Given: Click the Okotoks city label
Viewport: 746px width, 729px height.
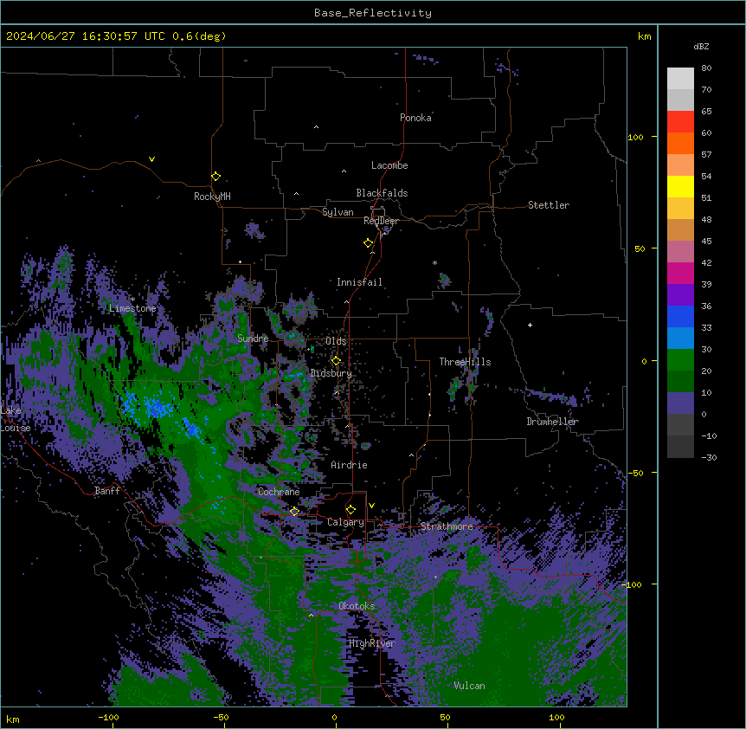Looking at the screenshot, I should [x=357, y=606].
